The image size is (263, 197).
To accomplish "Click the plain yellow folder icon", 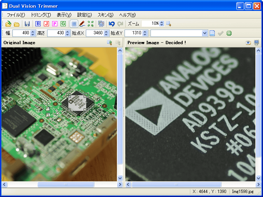I will (x=16, y=24).
